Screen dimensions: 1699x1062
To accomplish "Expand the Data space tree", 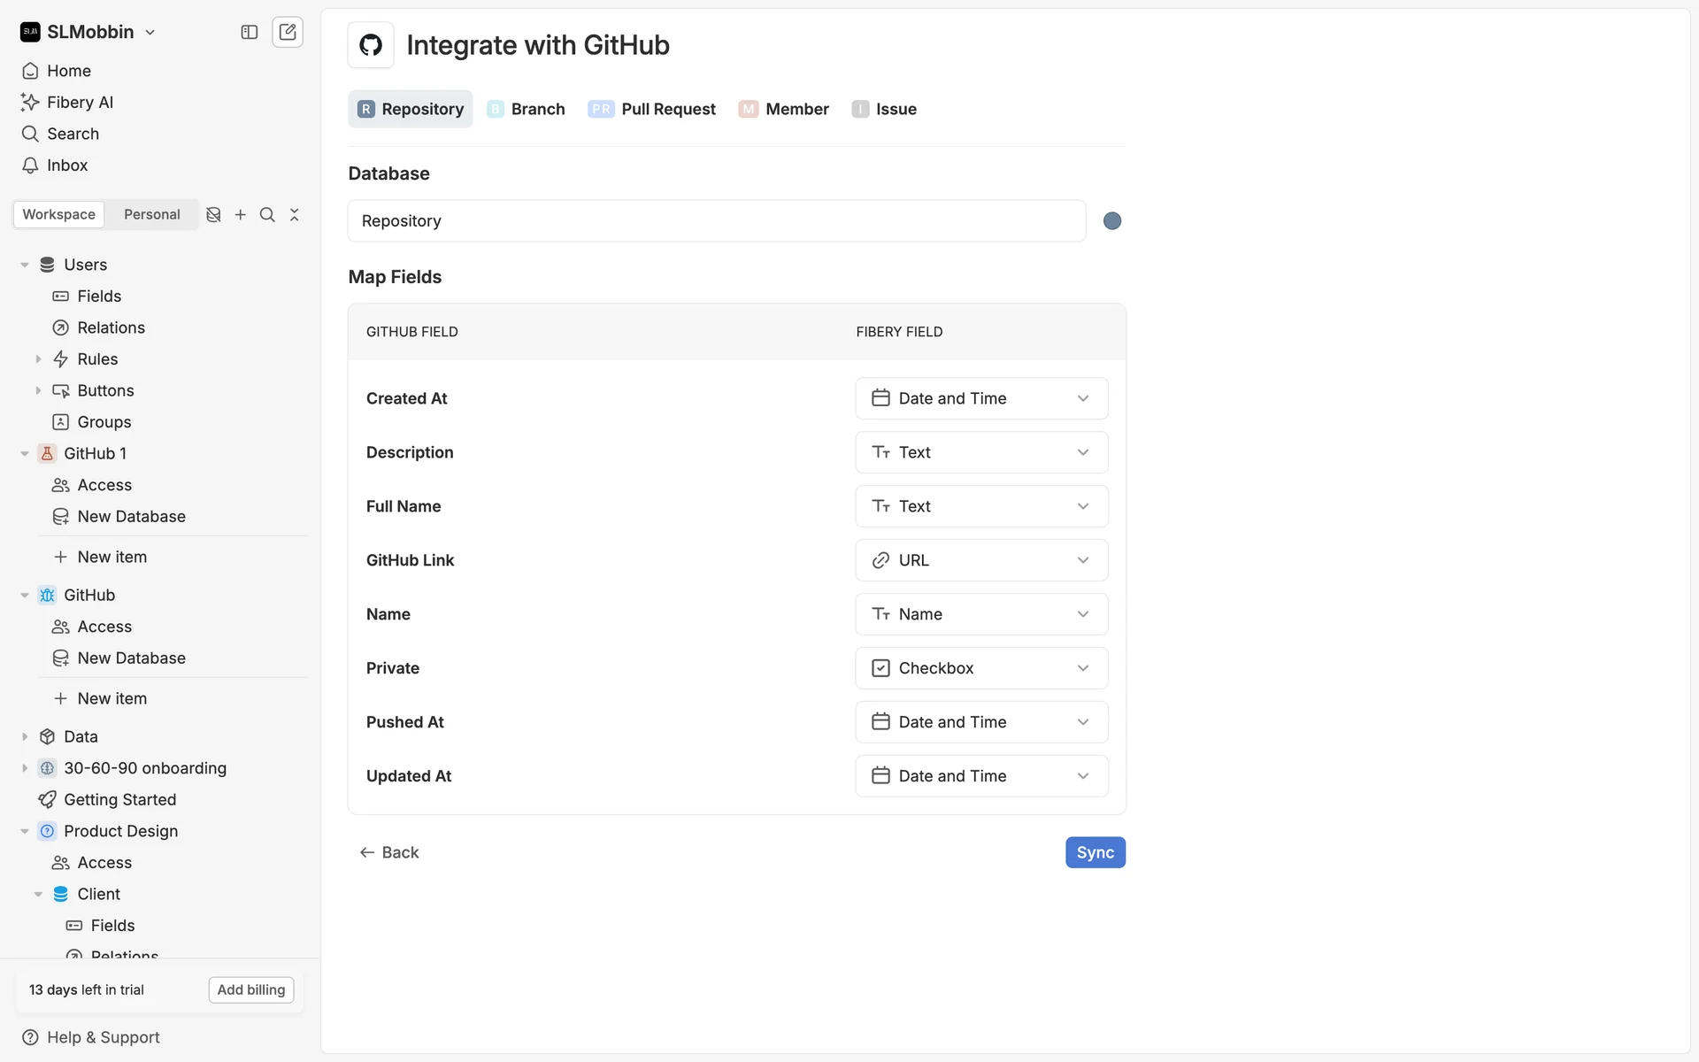I will point(25,736).
